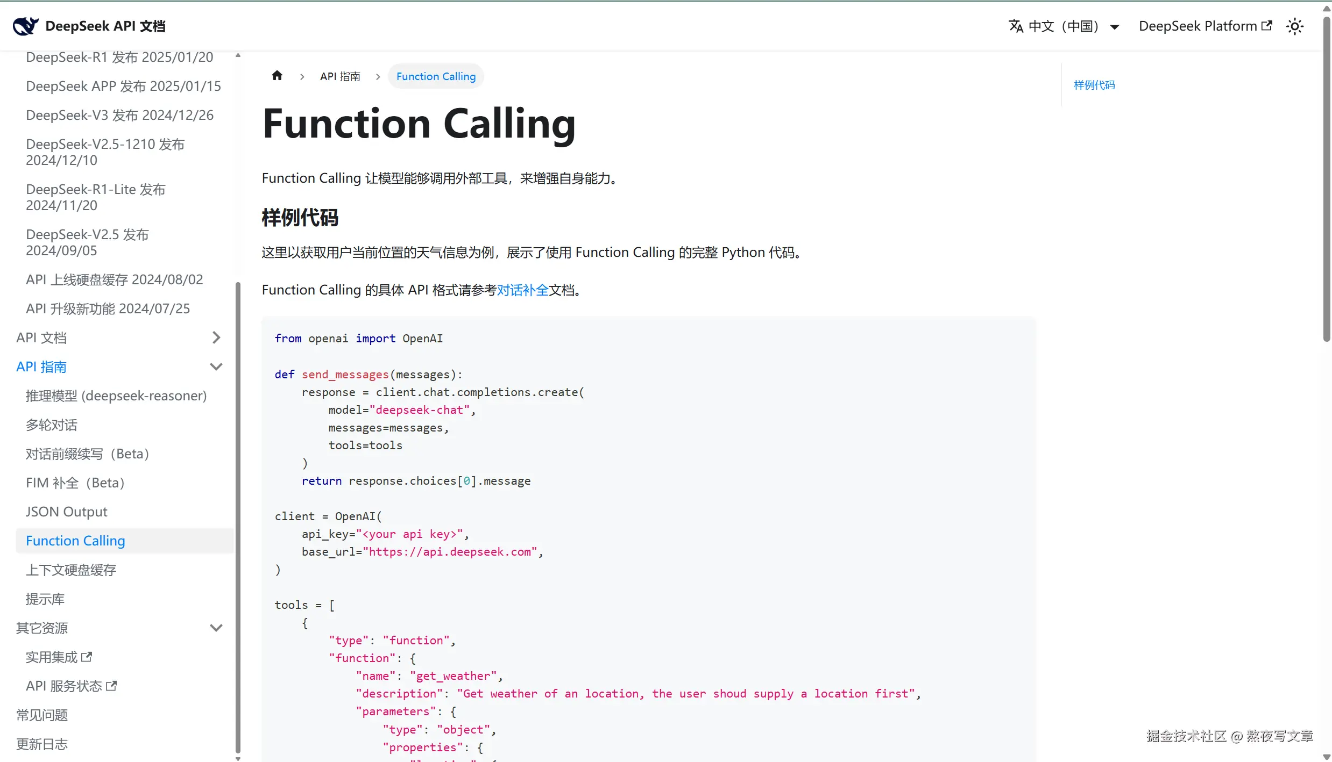Viewport: 1332px width, 762px height.
Task: Open API 服务状态 external link
Action: click(71, 686)
